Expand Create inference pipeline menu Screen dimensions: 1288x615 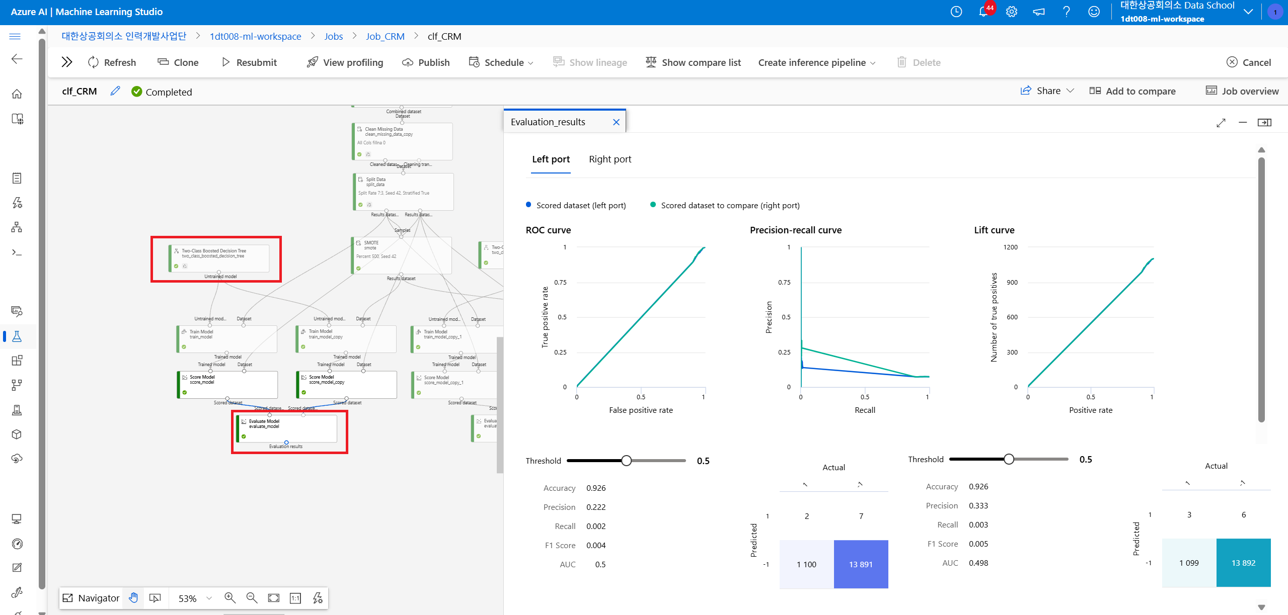pyautogui.click(x=816, y=62)
